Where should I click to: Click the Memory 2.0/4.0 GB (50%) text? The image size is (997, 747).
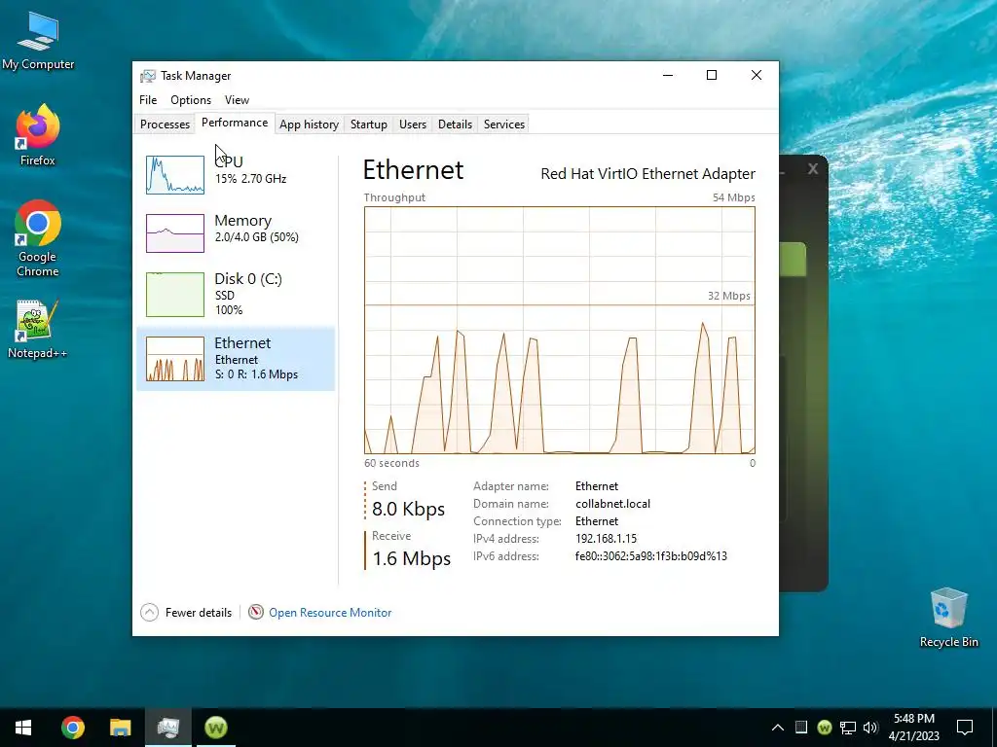point(256,237)
